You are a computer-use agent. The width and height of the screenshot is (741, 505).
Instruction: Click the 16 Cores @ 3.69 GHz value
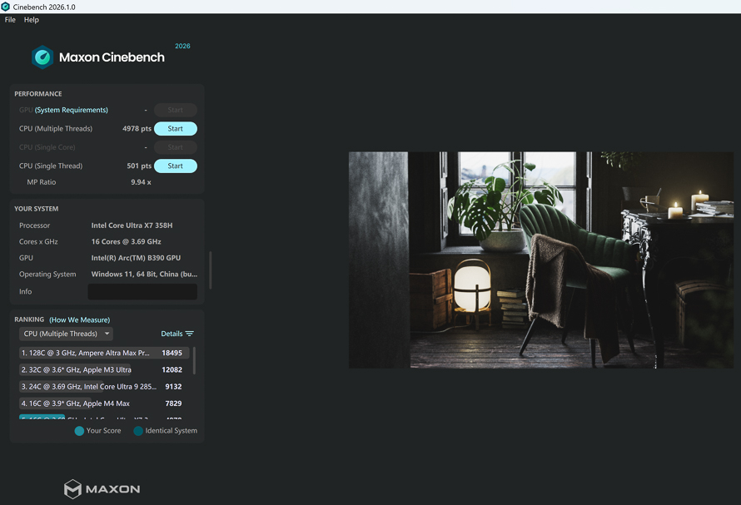pos(127,241)
